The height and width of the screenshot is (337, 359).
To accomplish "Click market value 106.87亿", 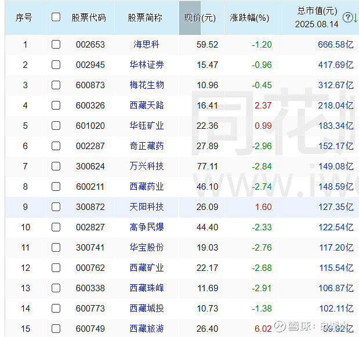I will [336, 288].
